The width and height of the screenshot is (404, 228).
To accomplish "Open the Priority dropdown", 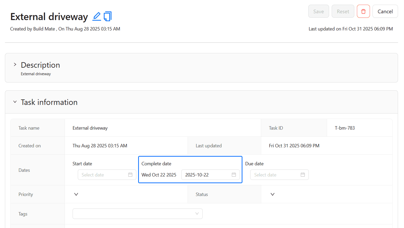I will coord(76,194).
